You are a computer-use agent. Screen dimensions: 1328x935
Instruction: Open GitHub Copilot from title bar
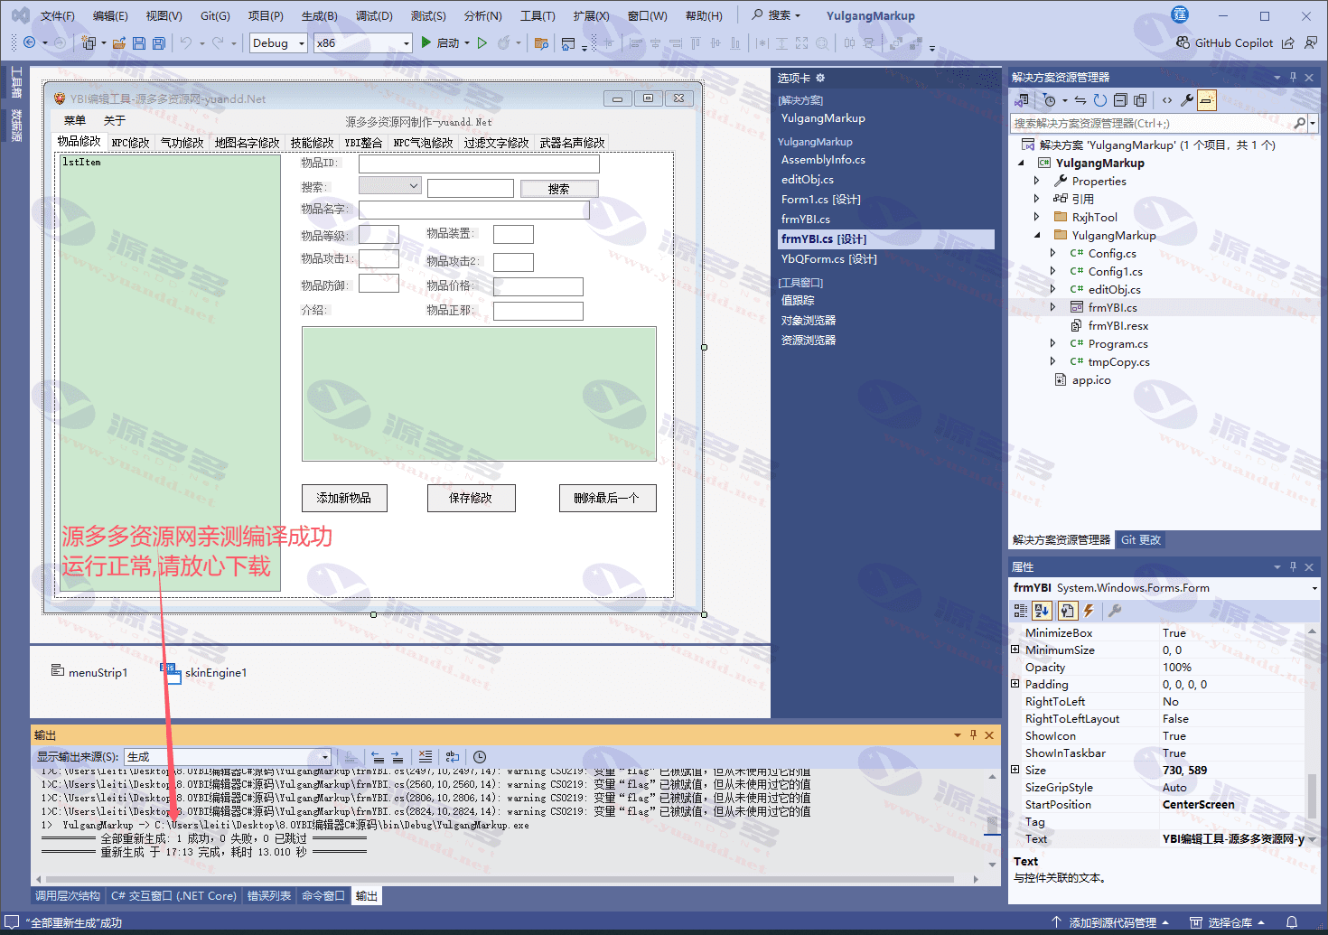(1224, 42)
